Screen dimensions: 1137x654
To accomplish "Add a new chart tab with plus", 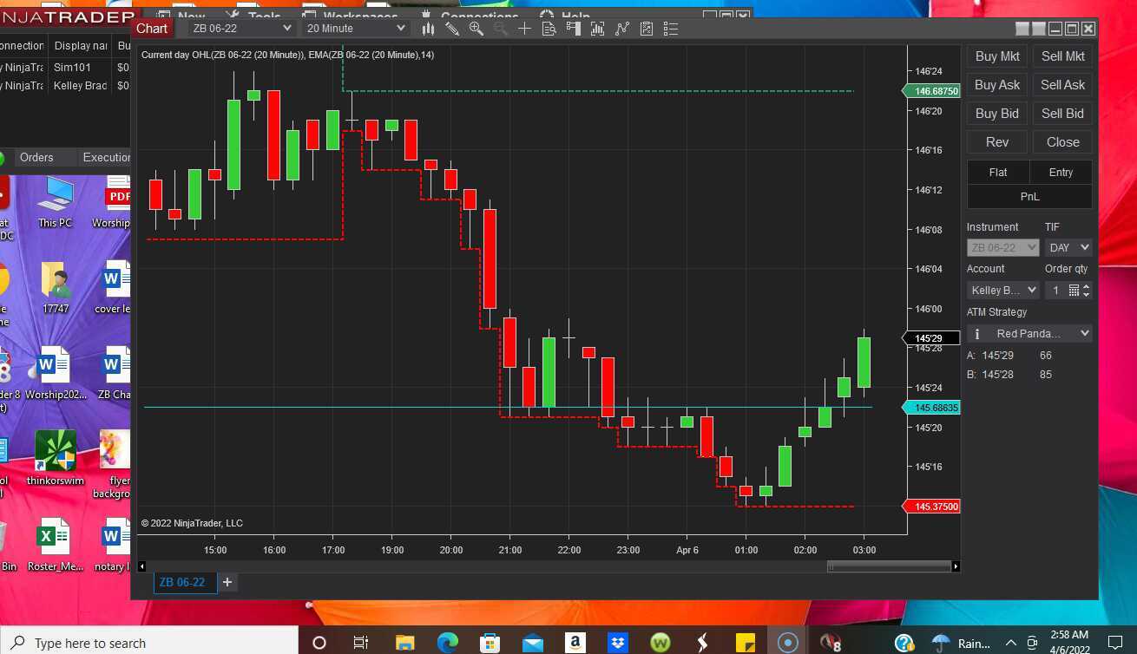I will (x=227, y=582).
